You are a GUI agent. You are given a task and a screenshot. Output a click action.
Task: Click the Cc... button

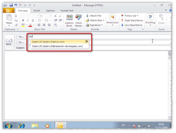tap(22, 42)
